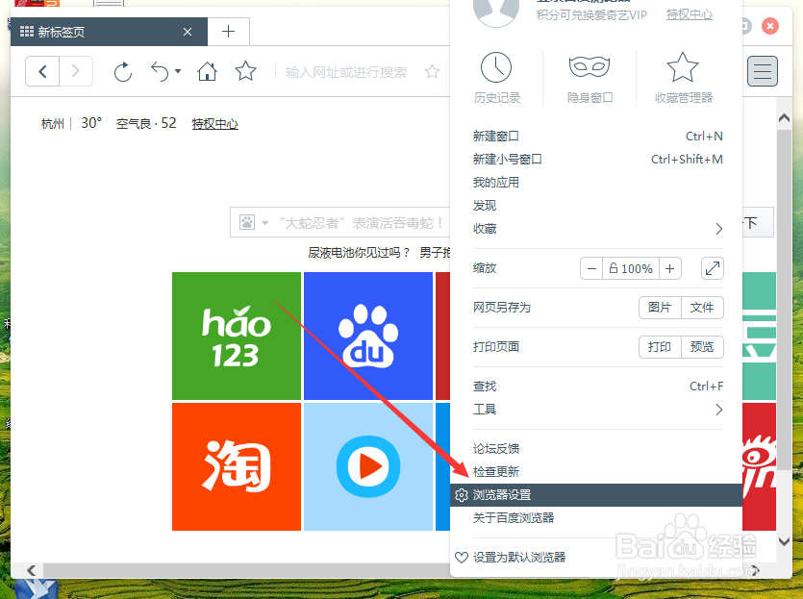Click the 杭州 city weather text
Image resolution: width=803 pixels, height=599 pixels.
point(53,123)
